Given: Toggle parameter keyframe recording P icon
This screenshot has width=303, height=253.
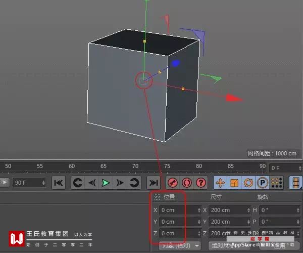Looking at the screenshot, I should pyautogui.click(x=263, y=183).
